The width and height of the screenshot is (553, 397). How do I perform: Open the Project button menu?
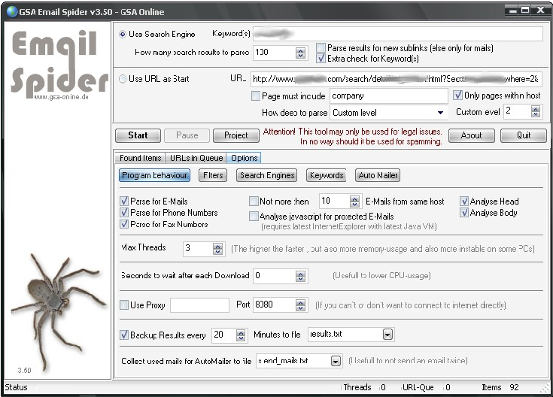[236, 135]
